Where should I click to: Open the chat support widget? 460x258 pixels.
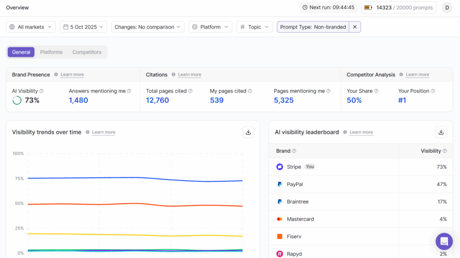tap(444, 241)
